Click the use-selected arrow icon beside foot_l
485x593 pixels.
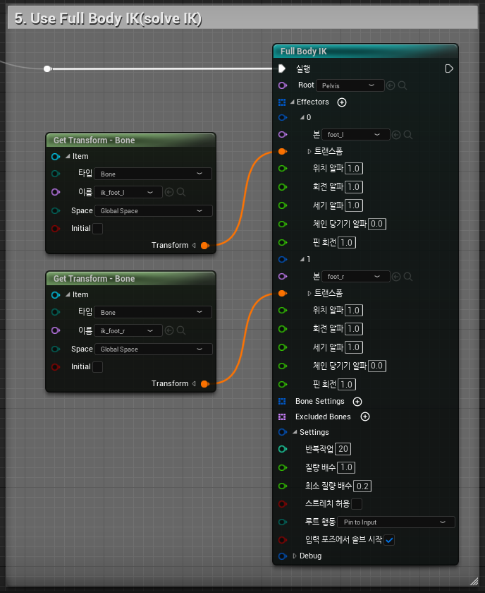(x=396, y=135)
